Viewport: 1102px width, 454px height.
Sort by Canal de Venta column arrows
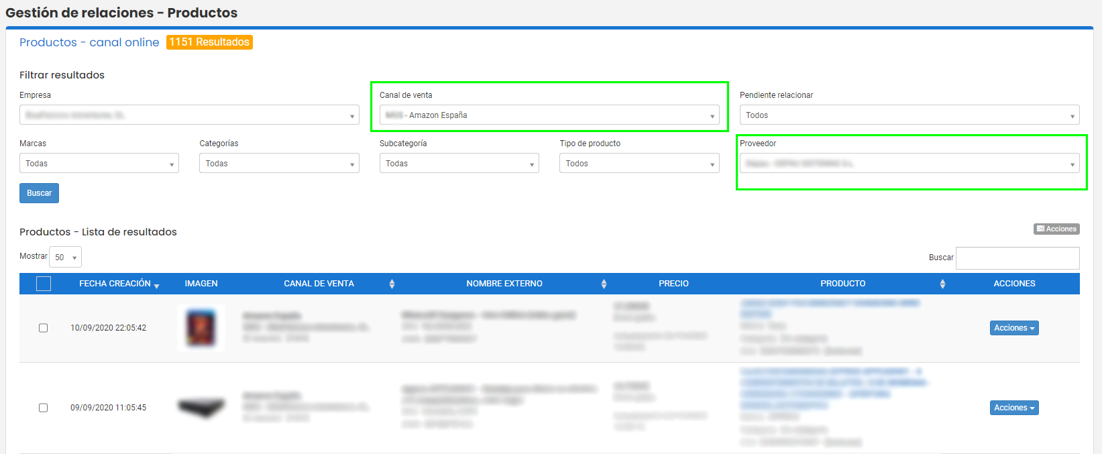[x=392, y=284]
